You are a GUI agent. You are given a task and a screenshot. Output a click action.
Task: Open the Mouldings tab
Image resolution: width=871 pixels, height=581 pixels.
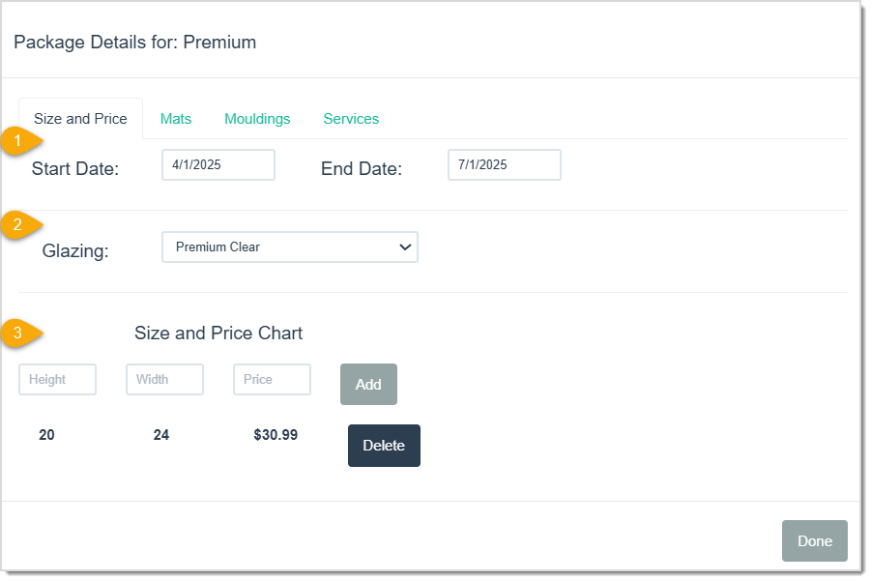(x=257, y=118)
